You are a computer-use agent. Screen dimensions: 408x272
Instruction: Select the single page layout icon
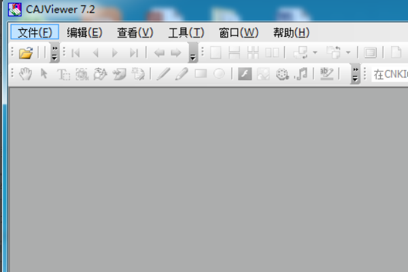click(216, 53)
